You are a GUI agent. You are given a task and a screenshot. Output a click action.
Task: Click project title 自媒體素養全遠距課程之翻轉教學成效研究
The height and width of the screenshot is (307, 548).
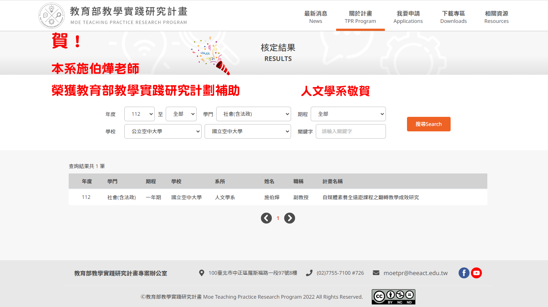[x=371, y=197]
